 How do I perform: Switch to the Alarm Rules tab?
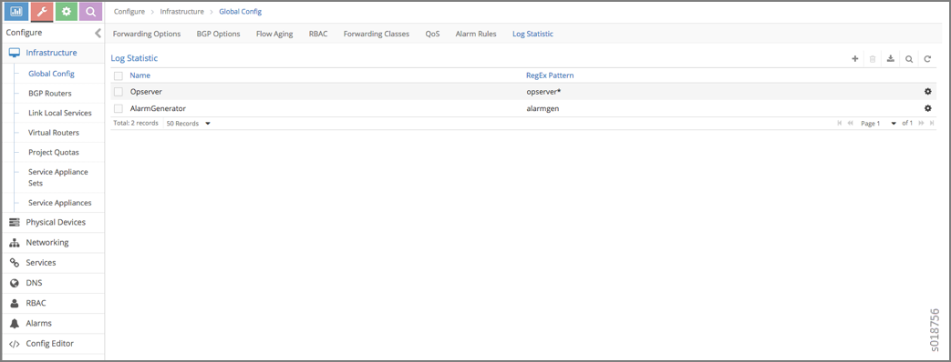click(476, 34)
